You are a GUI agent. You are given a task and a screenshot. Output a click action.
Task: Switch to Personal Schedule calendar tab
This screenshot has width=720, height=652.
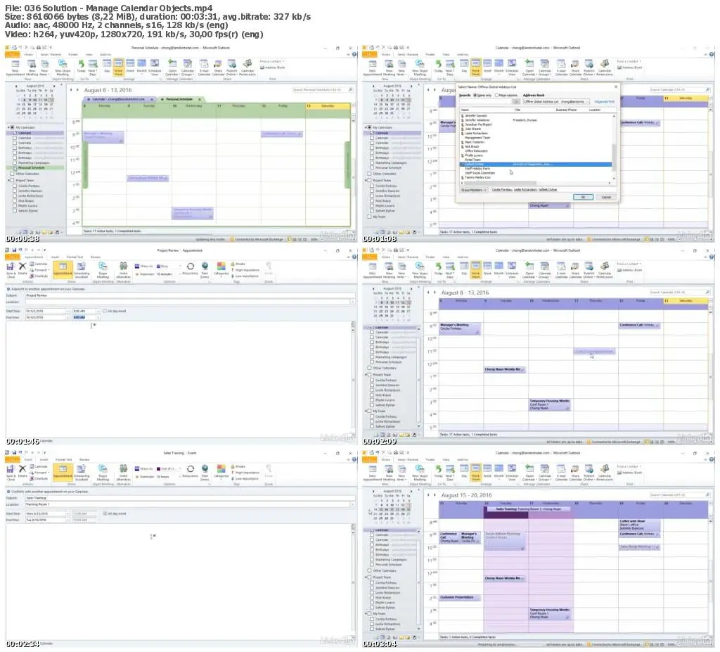[x=179, y=99]
